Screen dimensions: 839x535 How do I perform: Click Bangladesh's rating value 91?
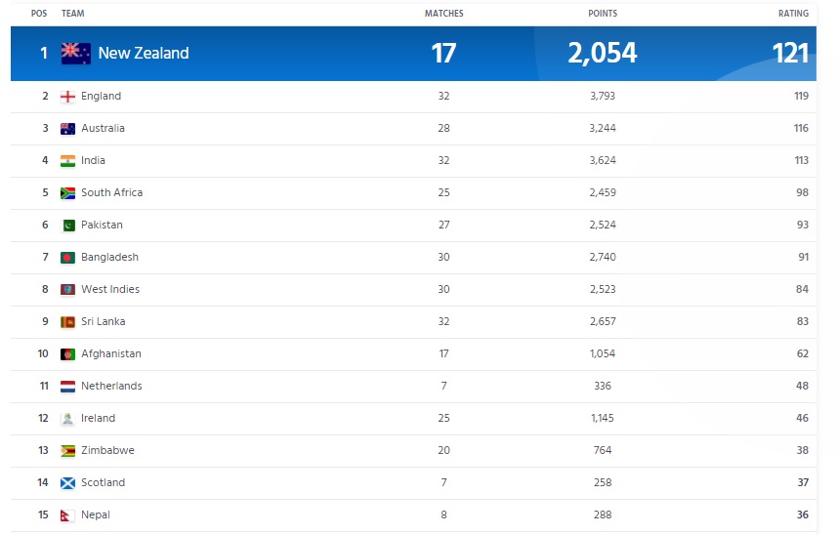click(x=803, y=258)
